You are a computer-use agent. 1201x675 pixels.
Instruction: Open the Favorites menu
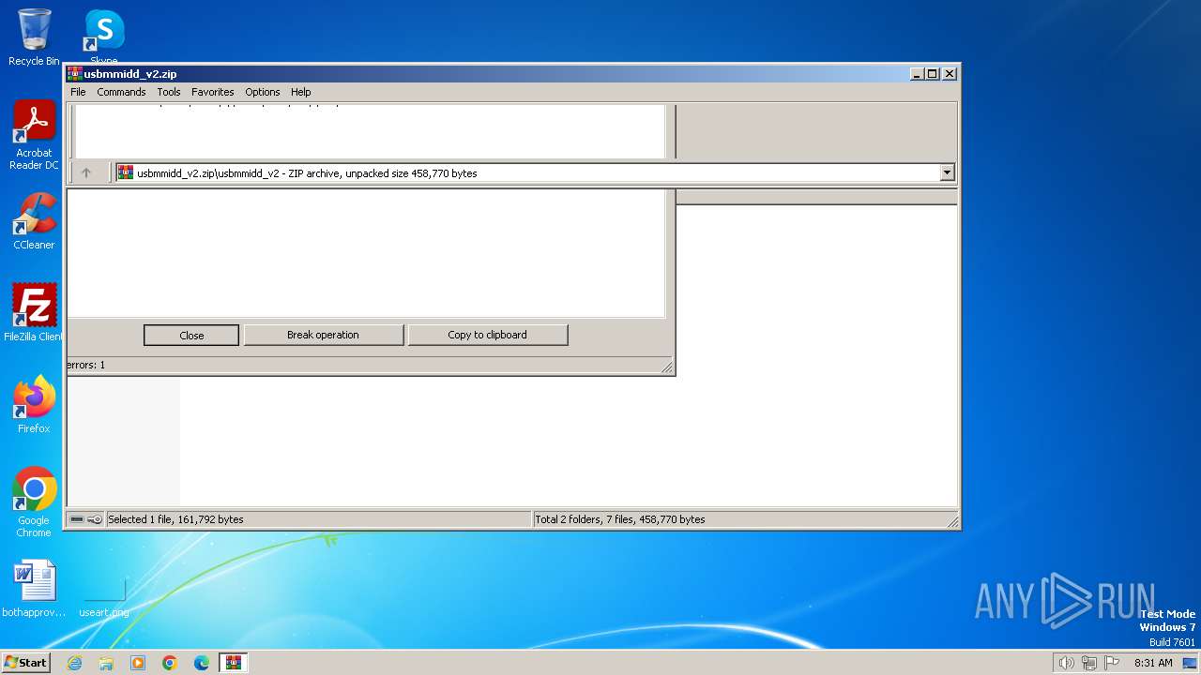pos(213,92)
